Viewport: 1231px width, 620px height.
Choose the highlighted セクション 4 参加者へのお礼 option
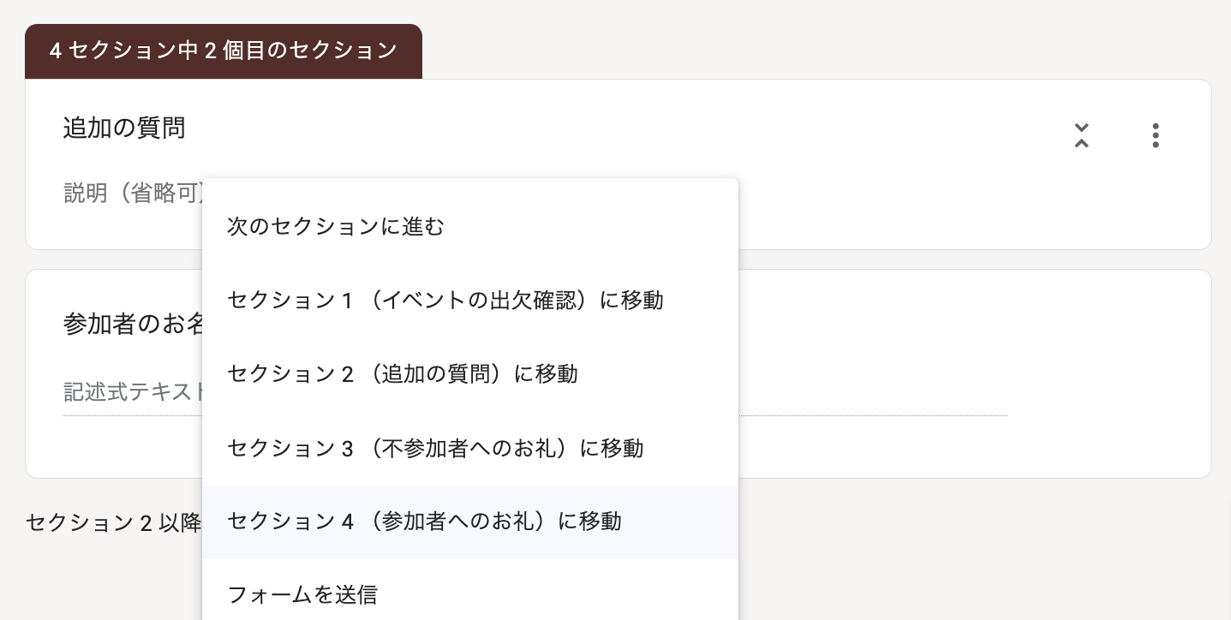(425, 522)
